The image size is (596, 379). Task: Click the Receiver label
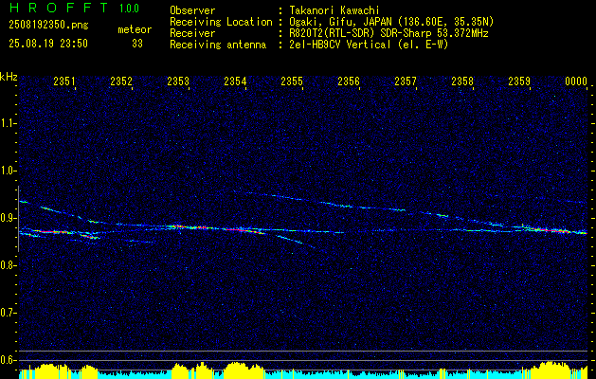[x=192, y=33]
